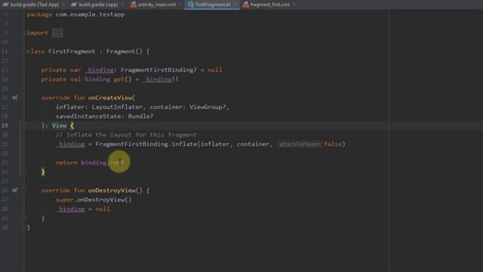Click the LayoutInflater type
The image size is (483, 272).
(117, 107)
